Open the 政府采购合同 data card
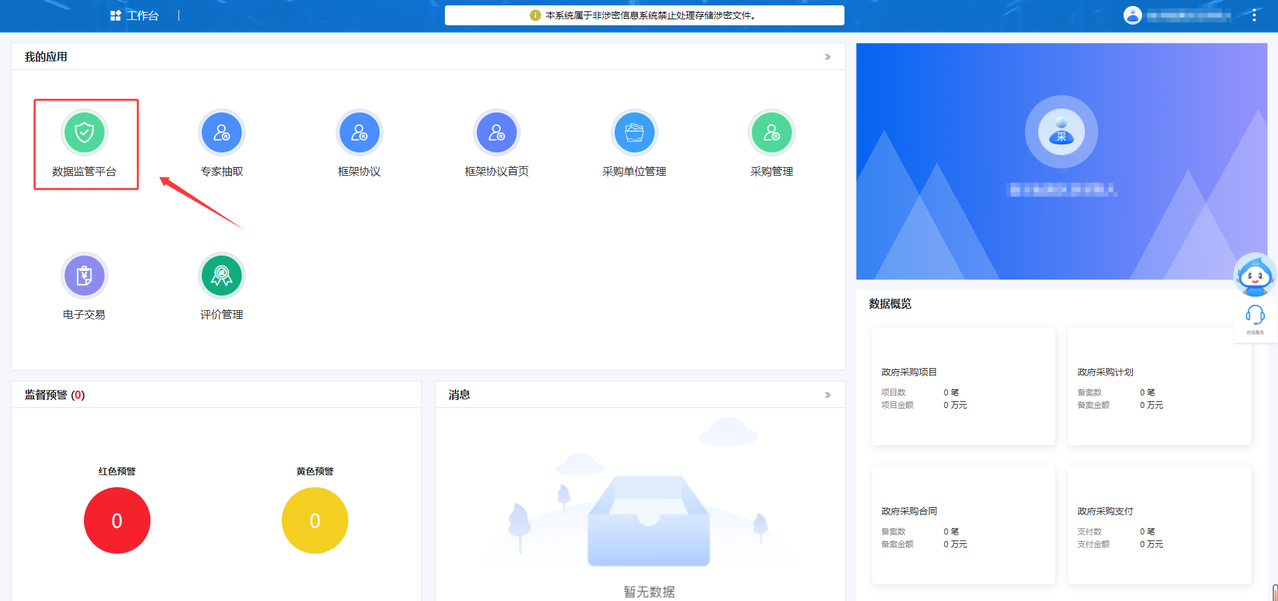The height and width of the screenshot is (601, 1278). [x=963, y=526]
